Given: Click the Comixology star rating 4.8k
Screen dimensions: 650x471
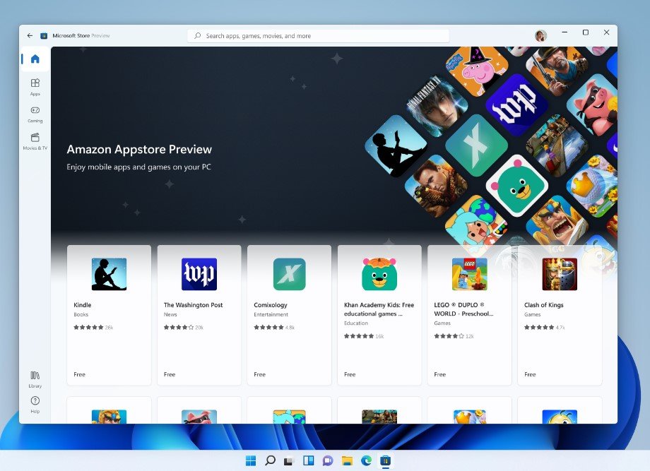Looking at the screenshot, I should click(x=274, y=327).
